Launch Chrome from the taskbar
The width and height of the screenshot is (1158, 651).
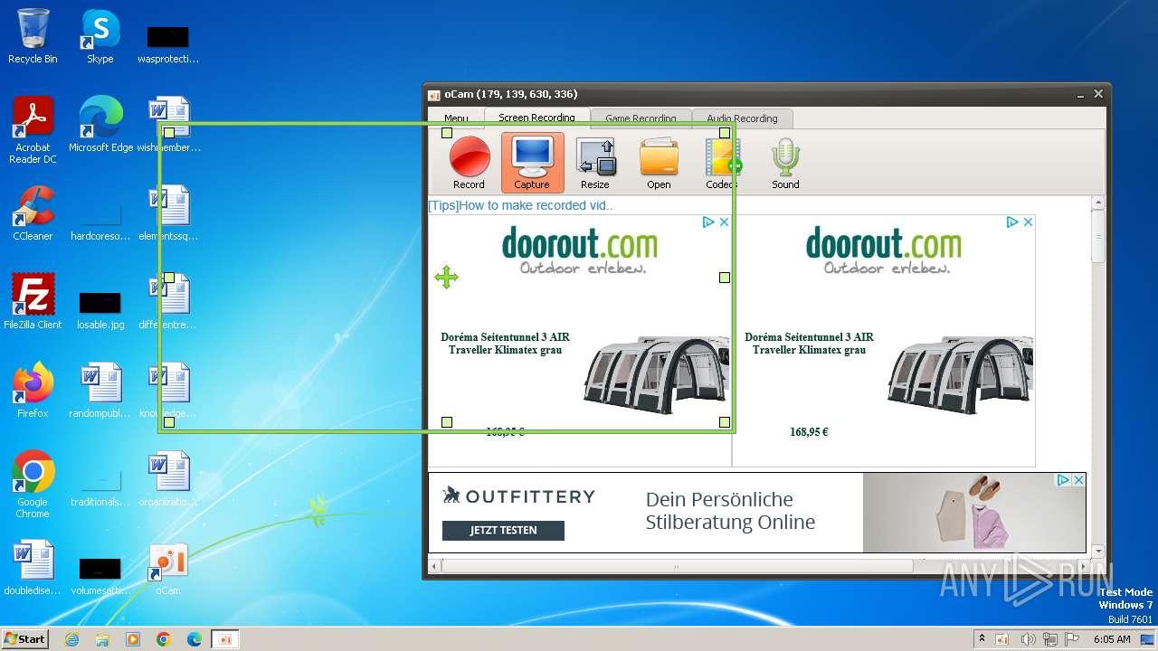[x=164, y=639]
